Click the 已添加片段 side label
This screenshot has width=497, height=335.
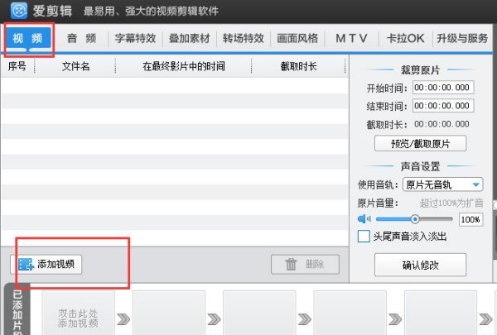point(17,310)
